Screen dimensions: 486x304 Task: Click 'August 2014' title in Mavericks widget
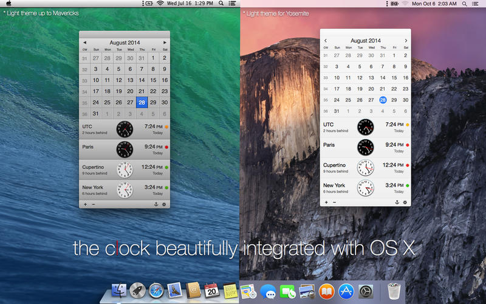[125, 43]
